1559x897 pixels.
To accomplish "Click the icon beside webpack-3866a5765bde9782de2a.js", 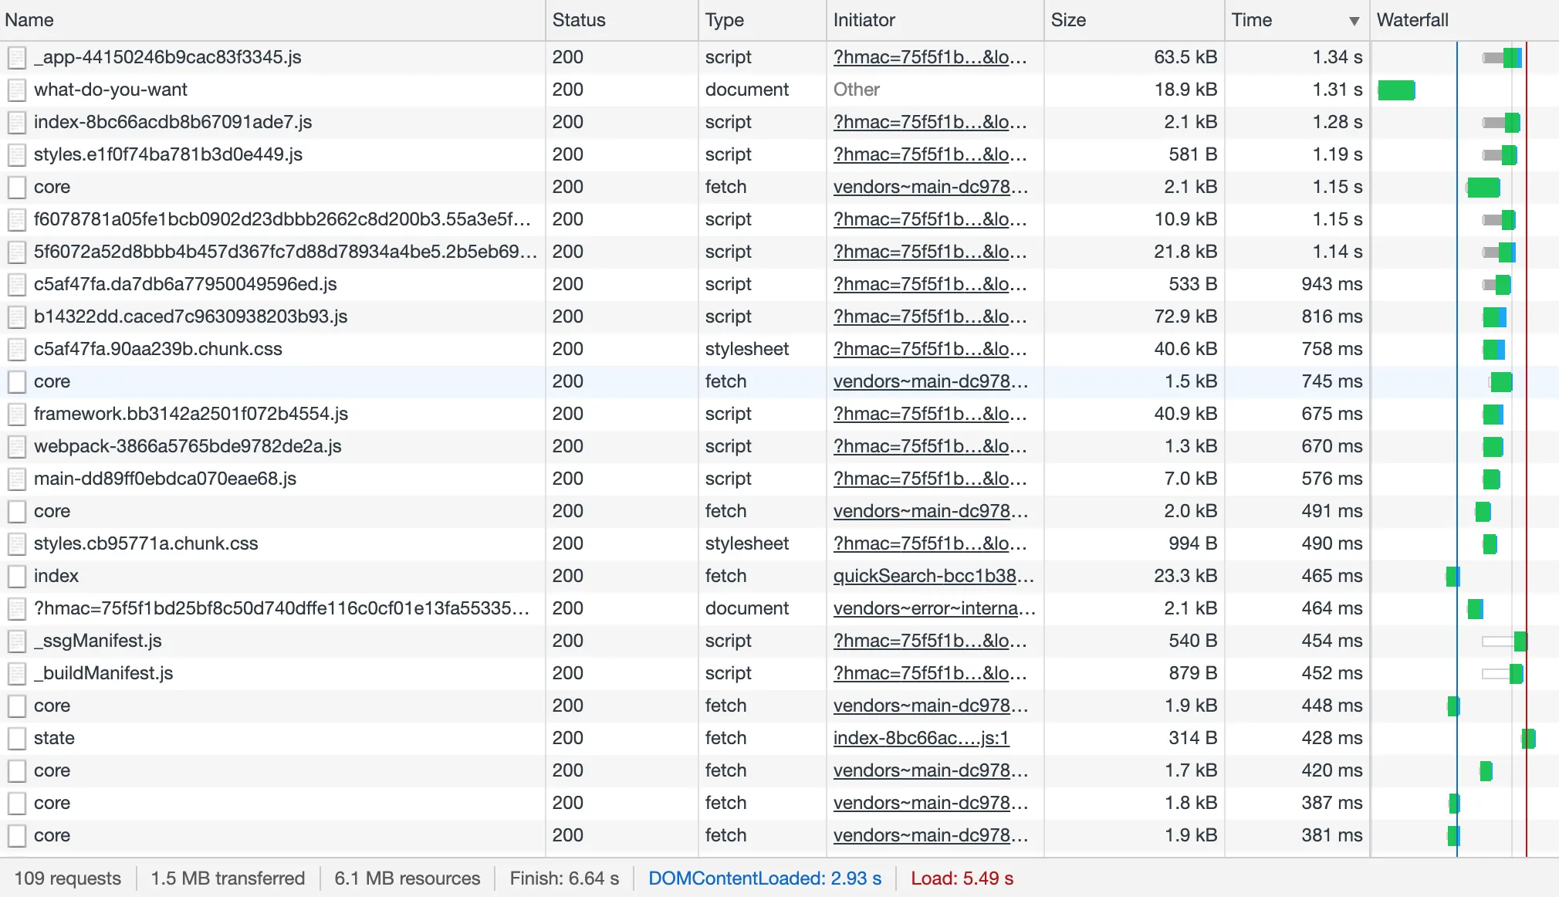I will 17,447.
